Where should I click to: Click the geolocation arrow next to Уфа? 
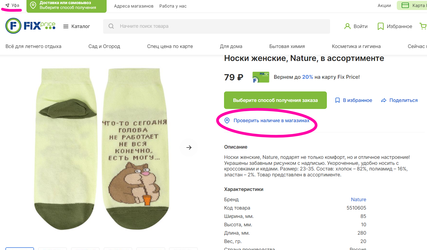click(x=7, y=5)
